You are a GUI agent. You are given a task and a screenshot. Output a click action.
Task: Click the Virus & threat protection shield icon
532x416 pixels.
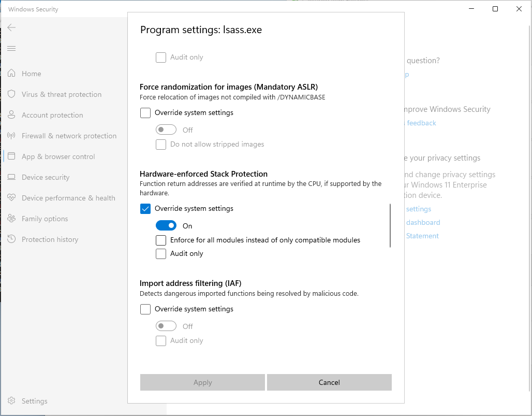tap(11, 94)
